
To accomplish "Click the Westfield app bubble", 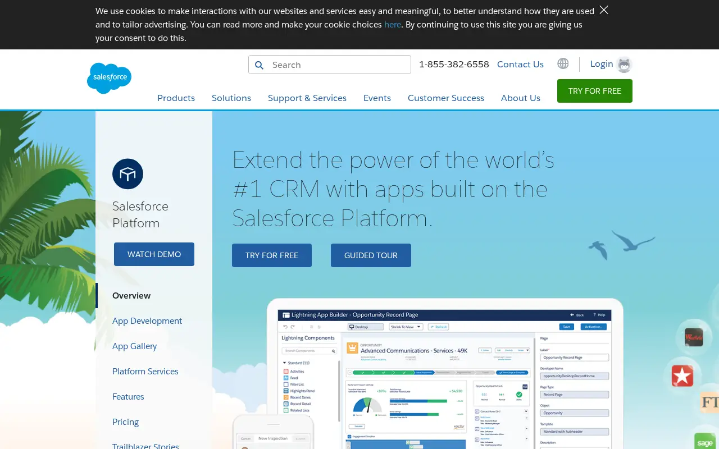I will [x=694, y=337].
